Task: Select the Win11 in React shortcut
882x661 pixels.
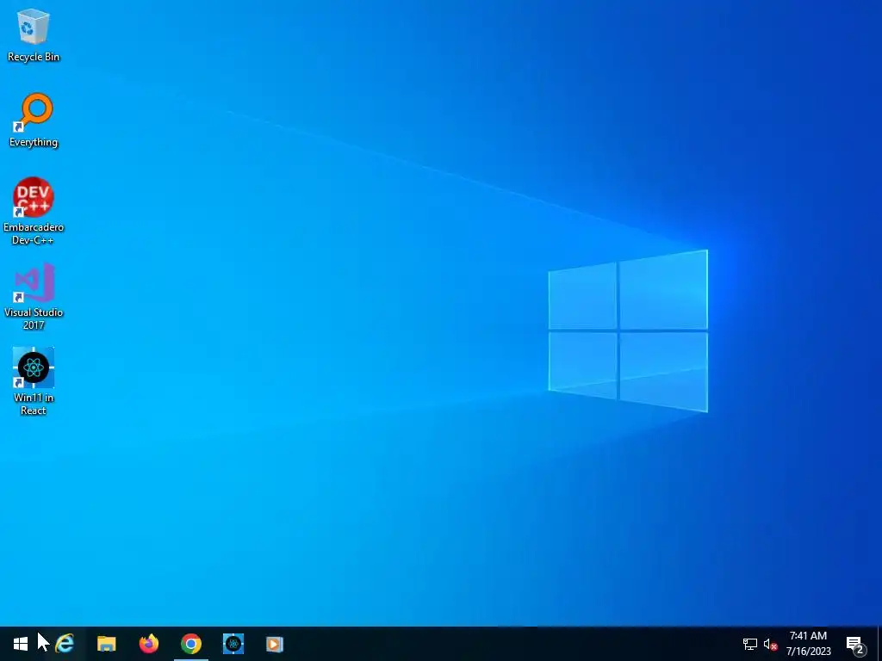Action: pyautogui.click(x=34, y=381)
